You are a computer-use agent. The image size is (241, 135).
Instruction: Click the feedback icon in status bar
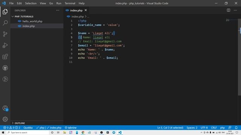230,127
